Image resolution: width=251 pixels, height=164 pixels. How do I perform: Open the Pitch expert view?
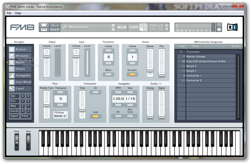pyautogui.click(x=25, y=116)
